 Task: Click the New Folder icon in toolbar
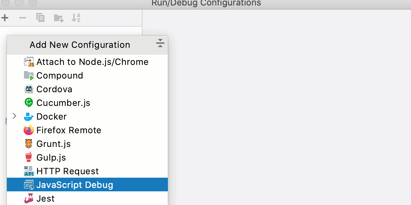click(x=58, y=18)
